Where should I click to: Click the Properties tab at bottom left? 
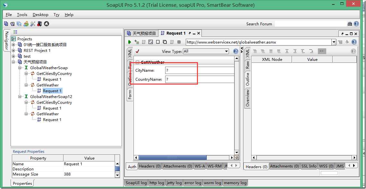[x=22, y=184]
